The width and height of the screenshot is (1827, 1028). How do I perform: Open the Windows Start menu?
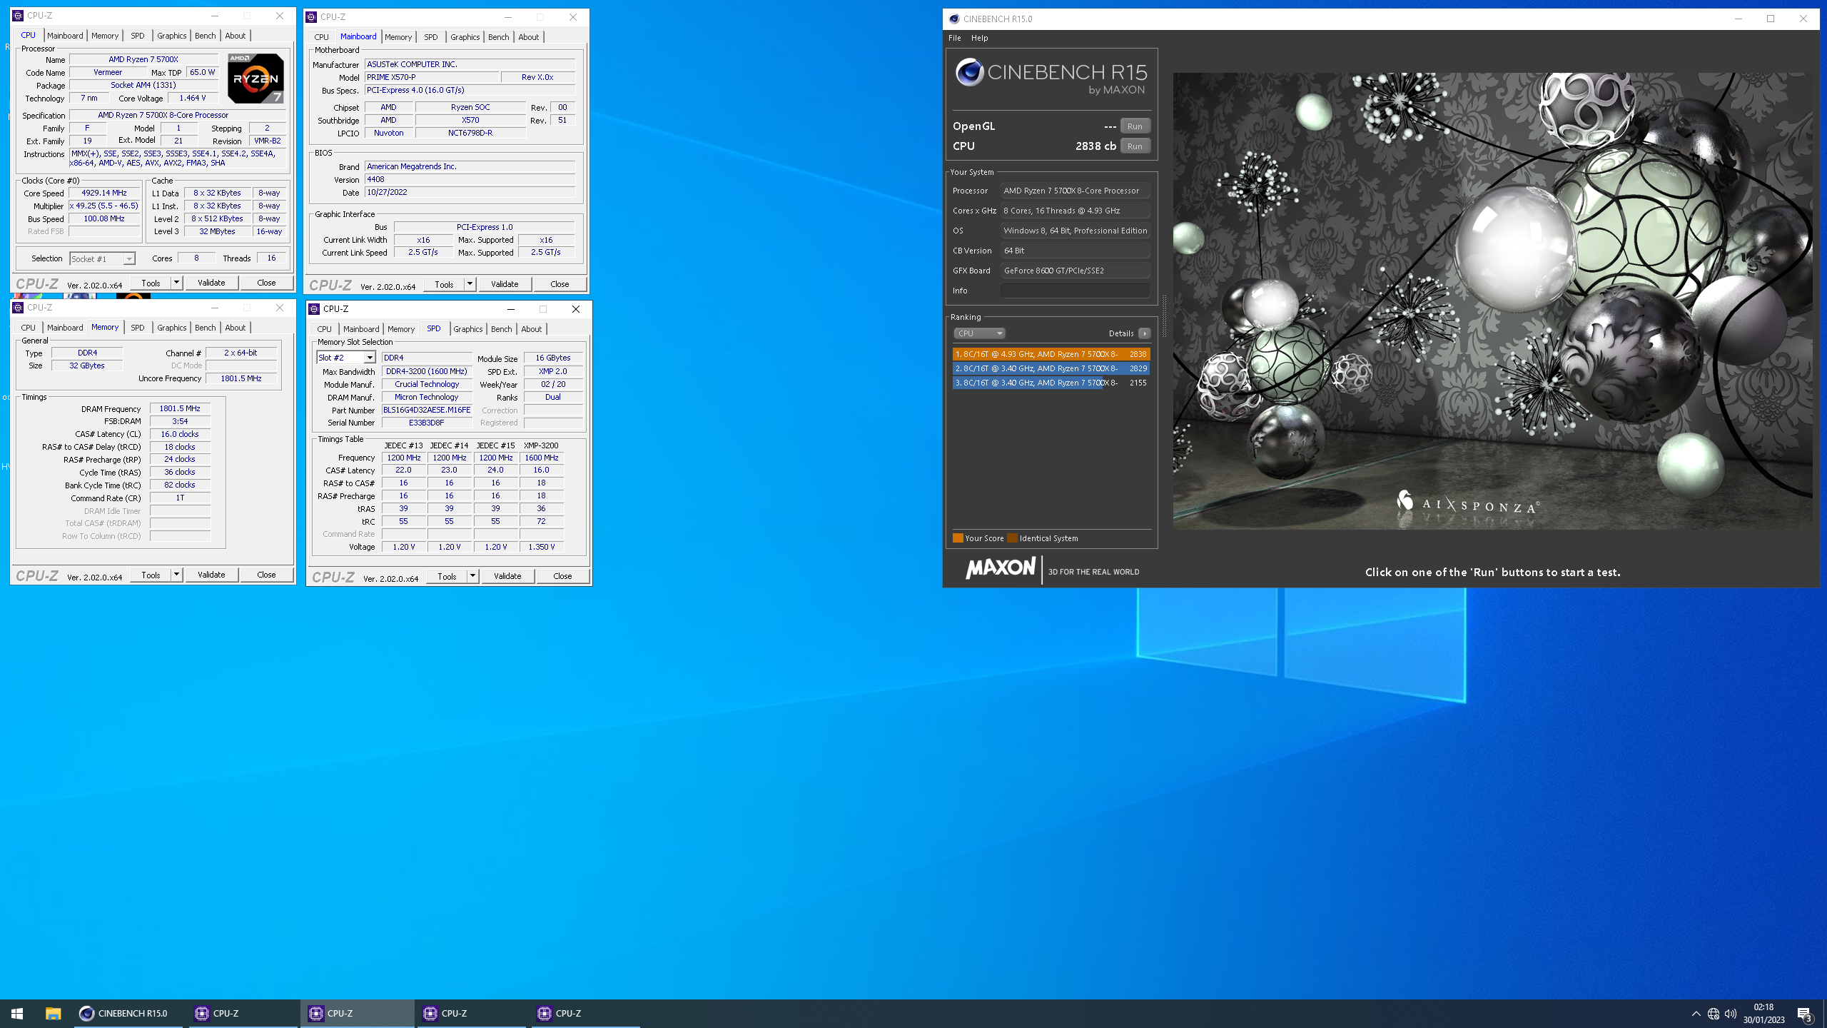pyautogui.click(x=17, y=1013)
